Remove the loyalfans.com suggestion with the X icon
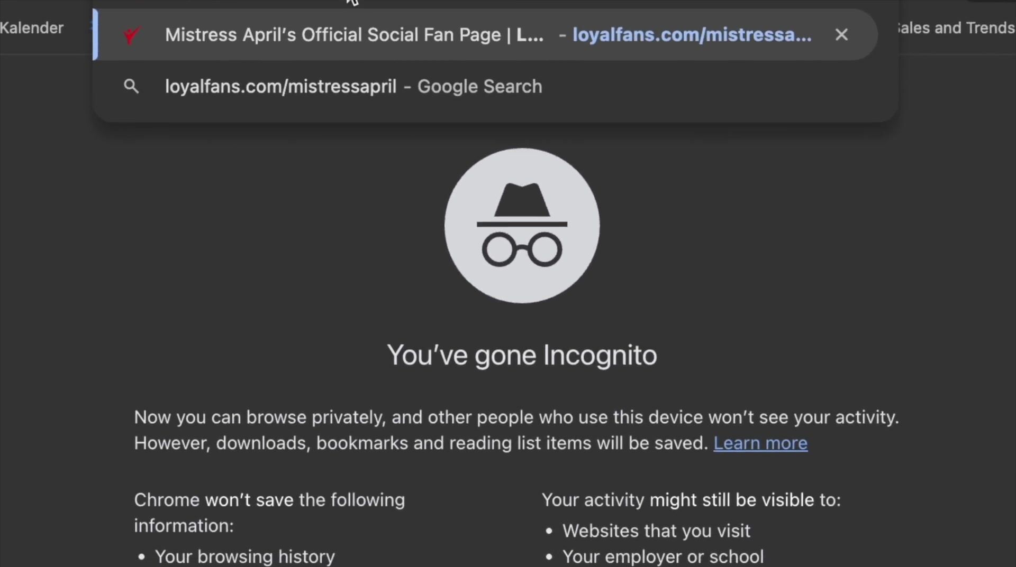This screenshot has width=1016, height=567. click(x=841, y=35)
